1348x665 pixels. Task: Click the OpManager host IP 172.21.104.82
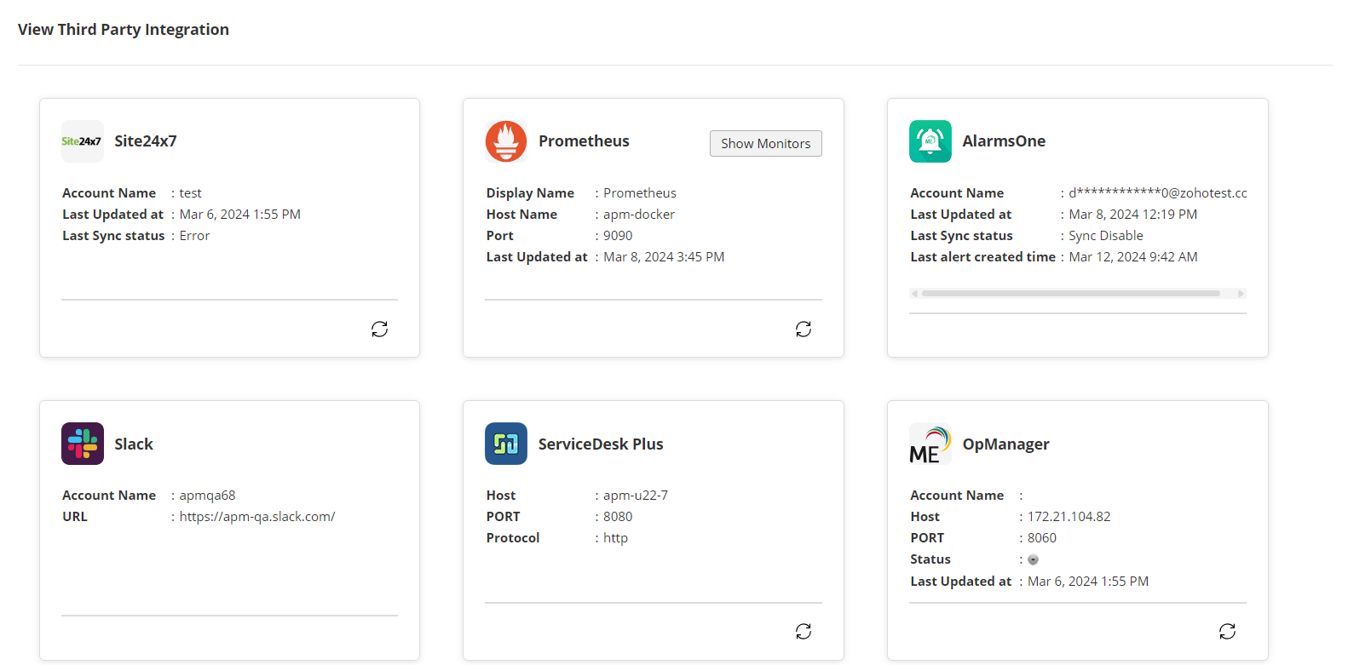(1069, 517)
